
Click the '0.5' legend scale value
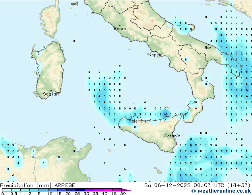pos(14,193)
